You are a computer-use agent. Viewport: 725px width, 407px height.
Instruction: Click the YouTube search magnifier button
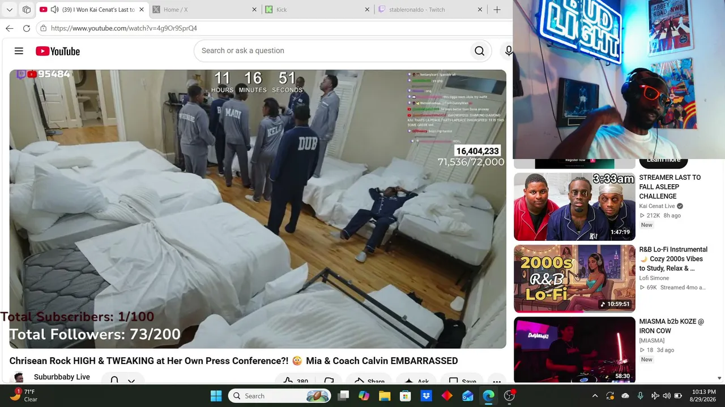(479, 51)
